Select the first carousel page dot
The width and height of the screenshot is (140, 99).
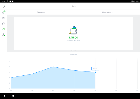[x=71, y=51]
